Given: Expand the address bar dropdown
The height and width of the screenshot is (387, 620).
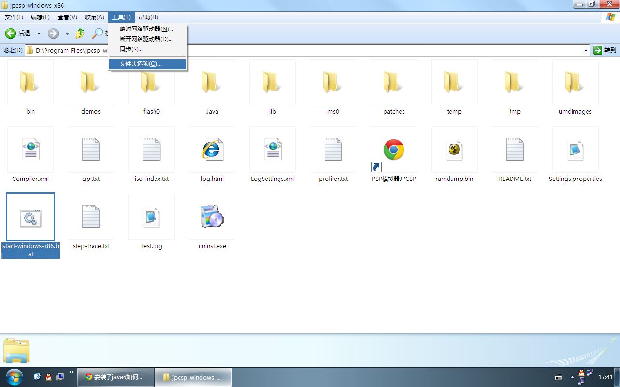Looking at the screenshot, I should [x=586, y=50].
